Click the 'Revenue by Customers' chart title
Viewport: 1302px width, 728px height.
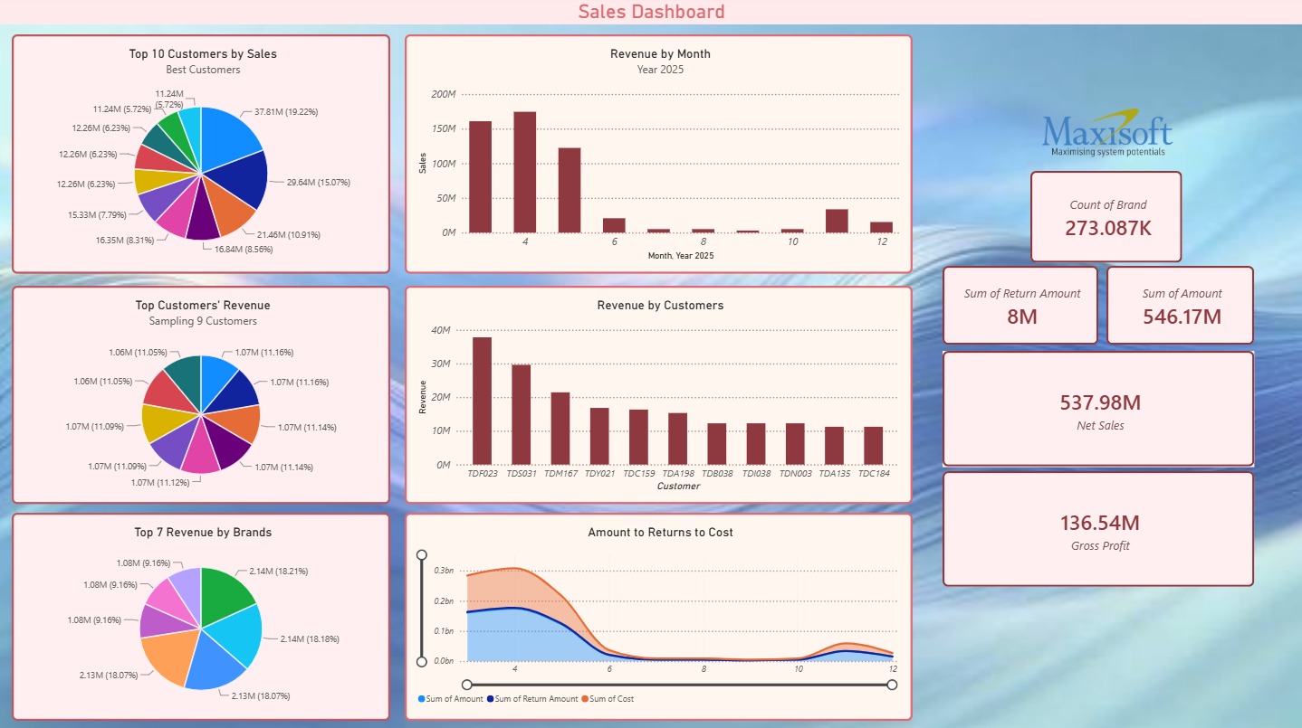[660, 306]
